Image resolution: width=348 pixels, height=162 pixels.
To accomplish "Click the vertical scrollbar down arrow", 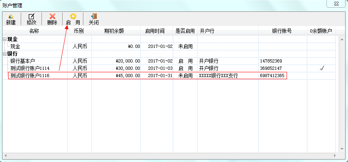I will [x=342, y=149].
